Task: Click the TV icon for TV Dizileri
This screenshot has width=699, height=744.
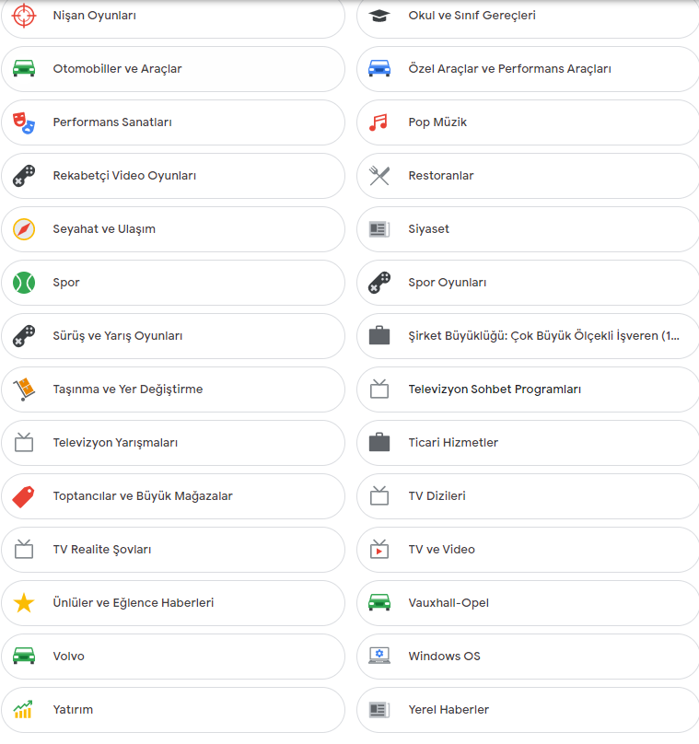Action: [x=379, y=495]
